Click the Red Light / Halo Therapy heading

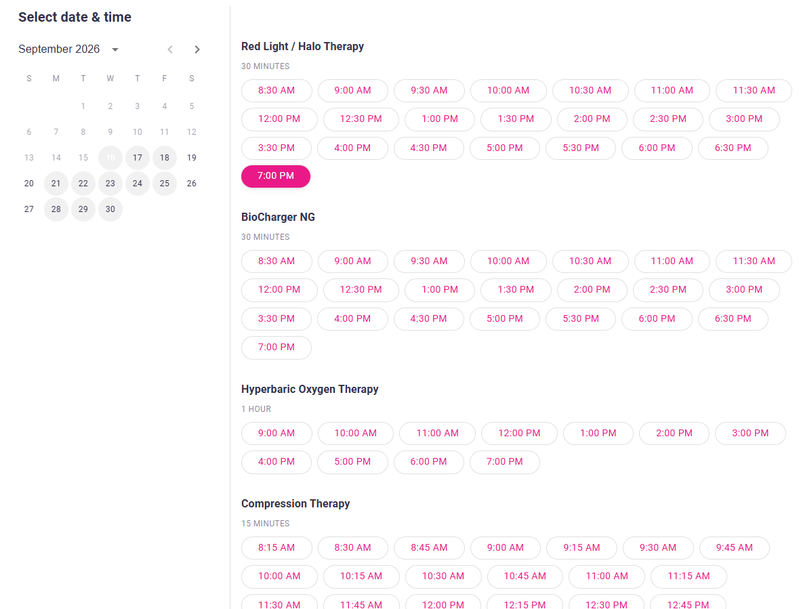(303, 46)
